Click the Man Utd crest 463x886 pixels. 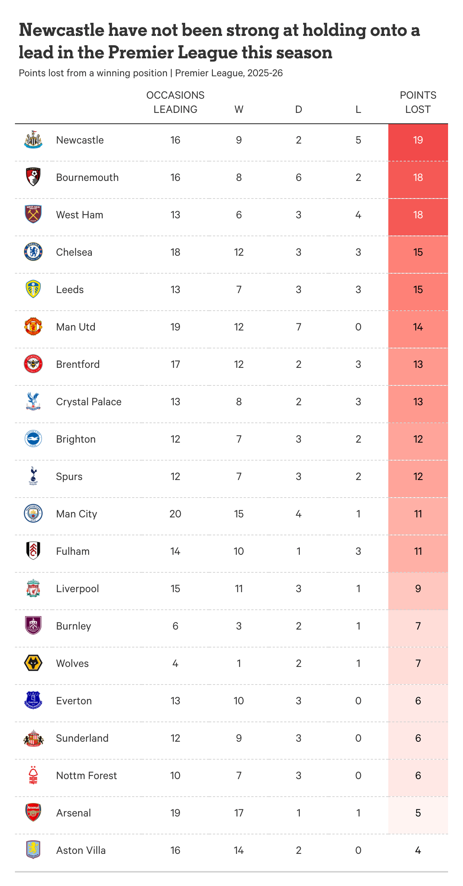pyautogui.click(x=33, y=327)
